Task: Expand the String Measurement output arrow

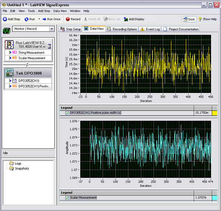Action: (x=11, y=53)
